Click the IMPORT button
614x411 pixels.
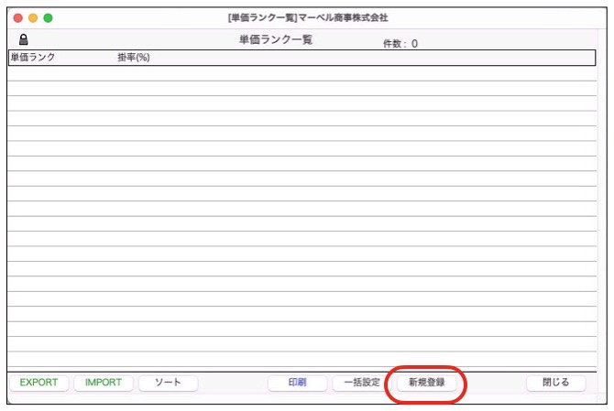coord(104,383)
